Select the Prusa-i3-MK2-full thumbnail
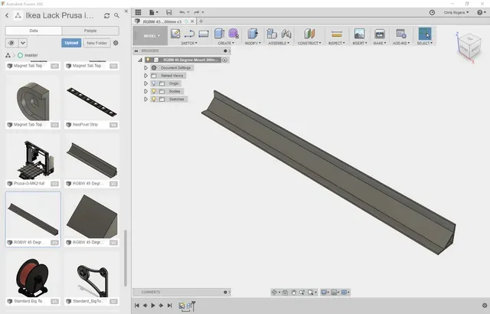The width and height of the screenshot is (490, 314). point(33,158)
